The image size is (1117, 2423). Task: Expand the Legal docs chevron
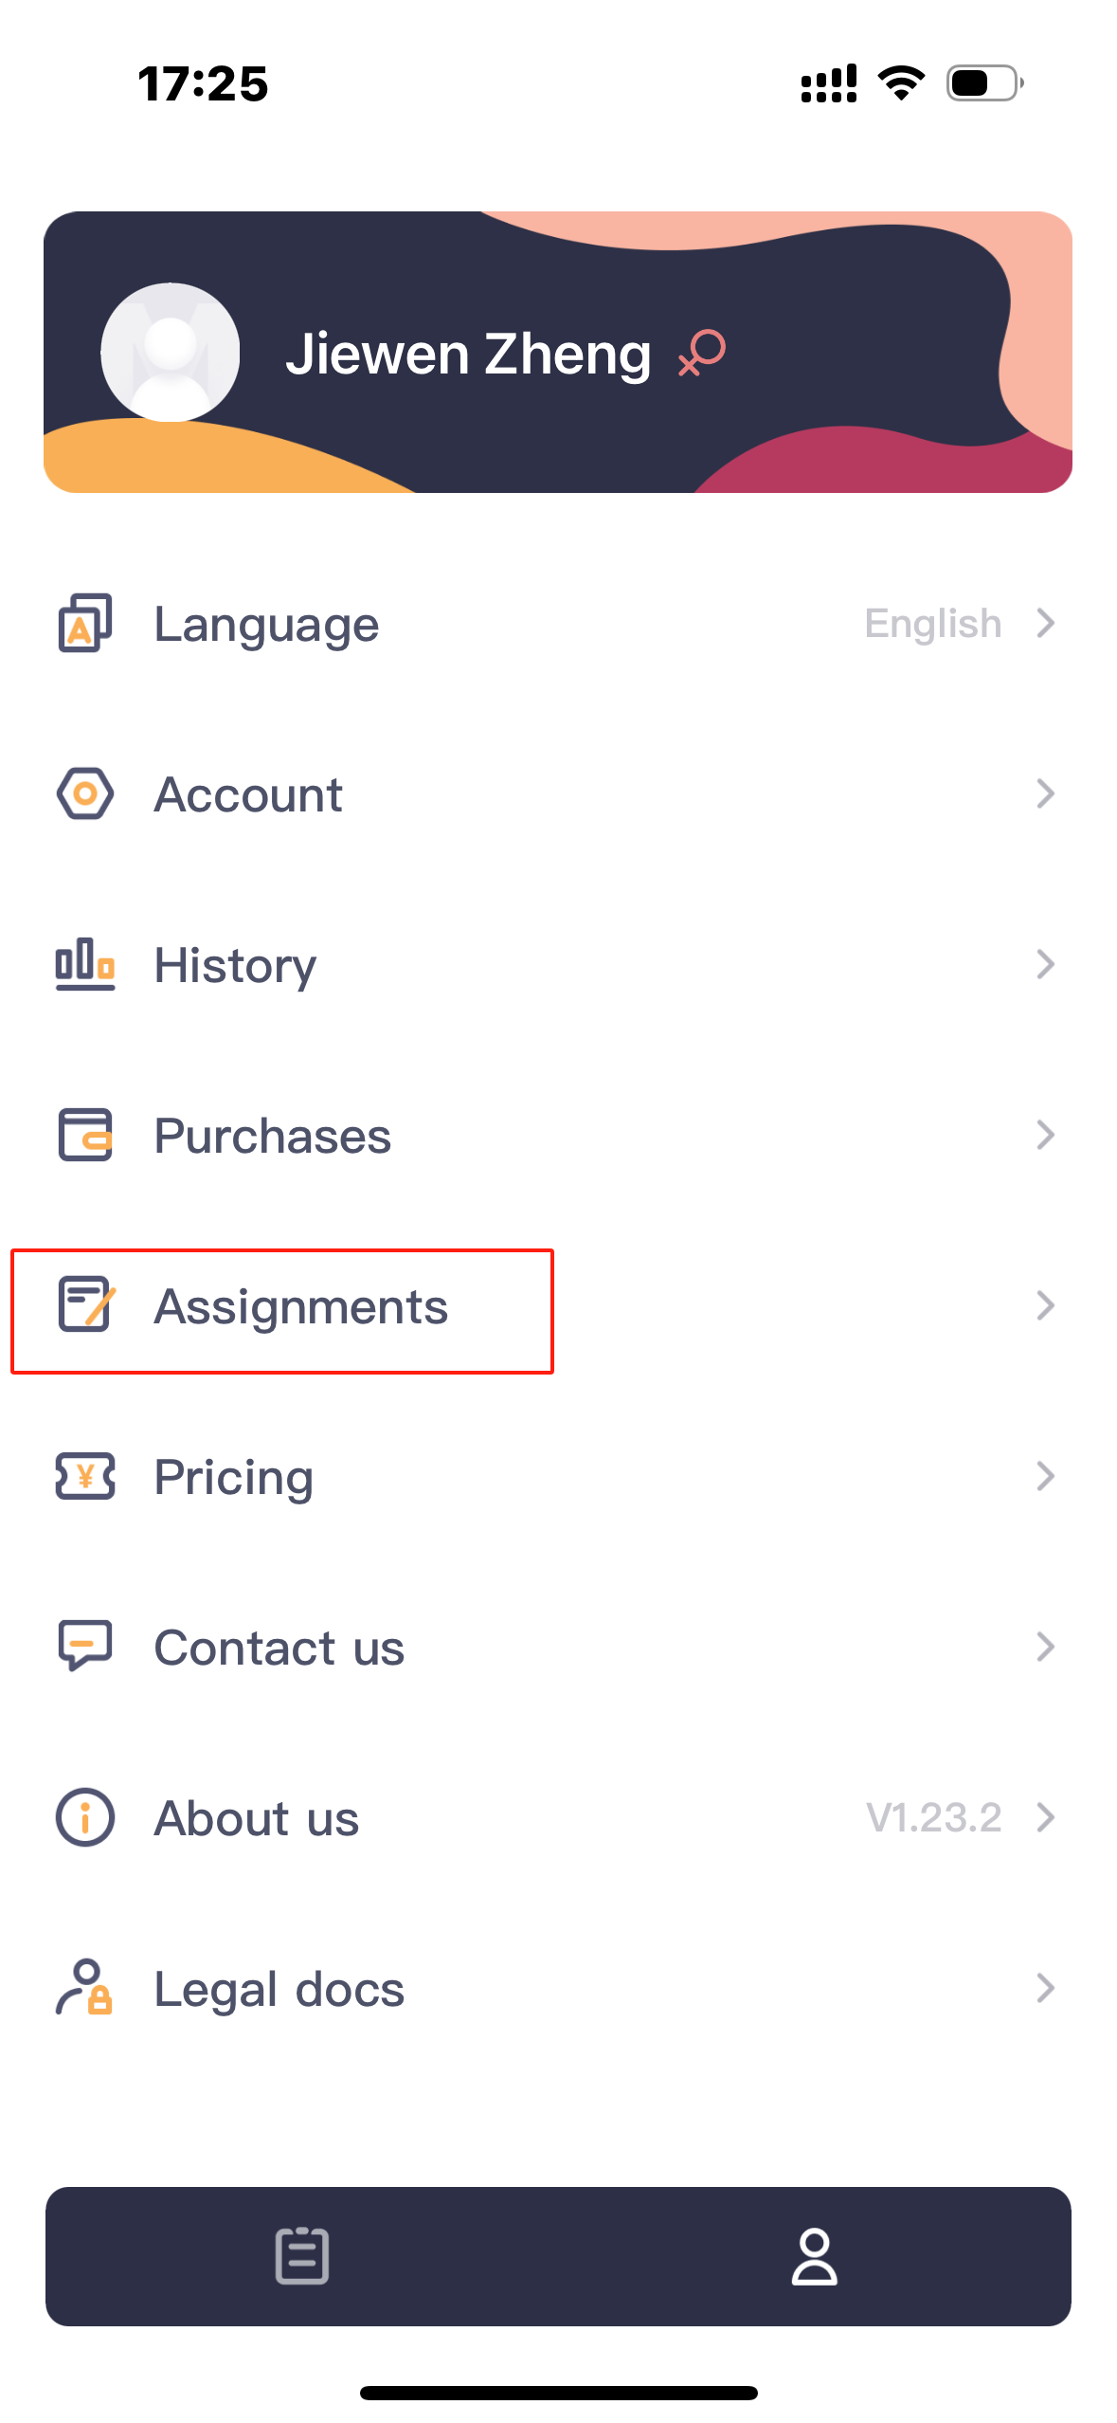[1045, 1988]
